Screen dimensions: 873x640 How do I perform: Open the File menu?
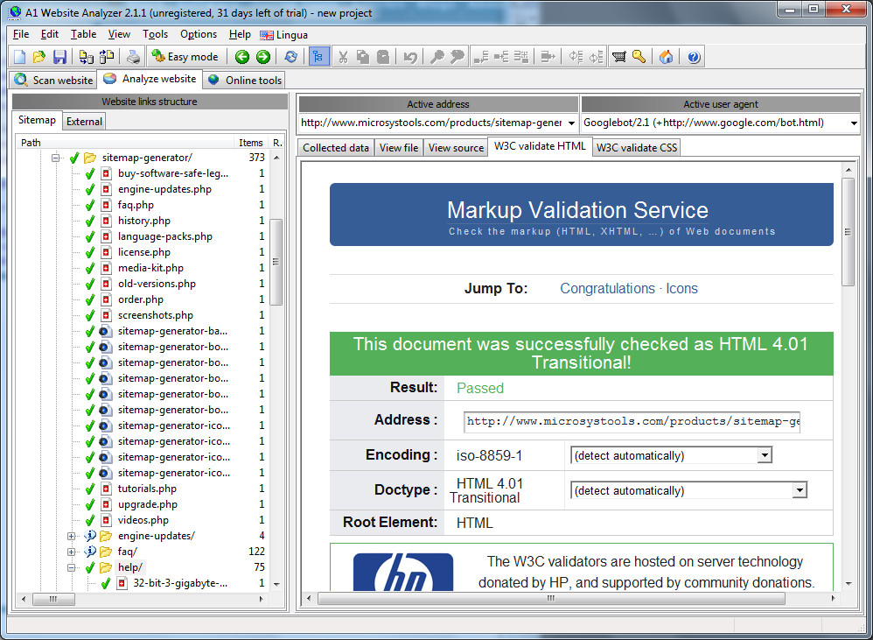[x=21, y=34]
